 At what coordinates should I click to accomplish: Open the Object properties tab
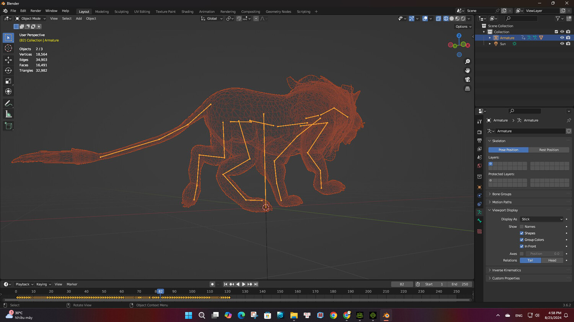tap(479, 187)
